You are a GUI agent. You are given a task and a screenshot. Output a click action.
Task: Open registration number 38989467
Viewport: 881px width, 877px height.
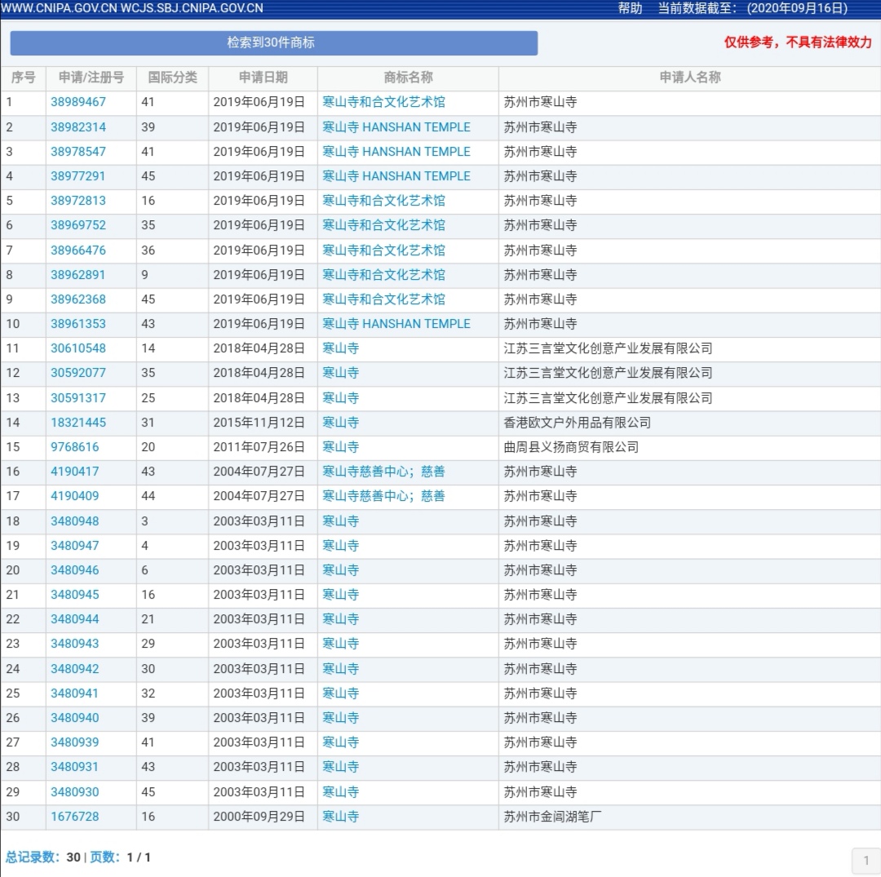pos(78,103)
